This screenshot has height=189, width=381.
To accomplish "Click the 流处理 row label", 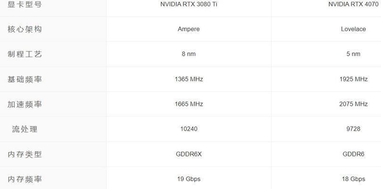I will click(25, 129).
